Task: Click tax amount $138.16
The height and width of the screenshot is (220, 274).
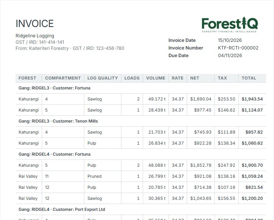Action: (227, 176)
